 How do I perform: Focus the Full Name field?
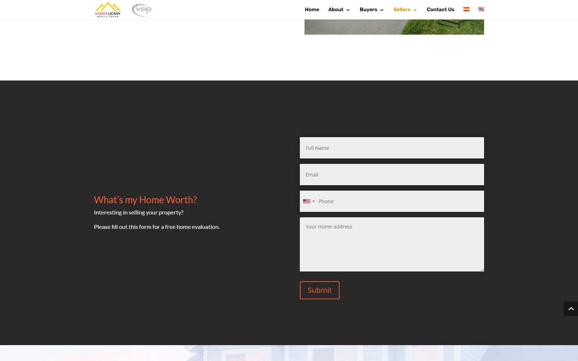pos(392,148)
